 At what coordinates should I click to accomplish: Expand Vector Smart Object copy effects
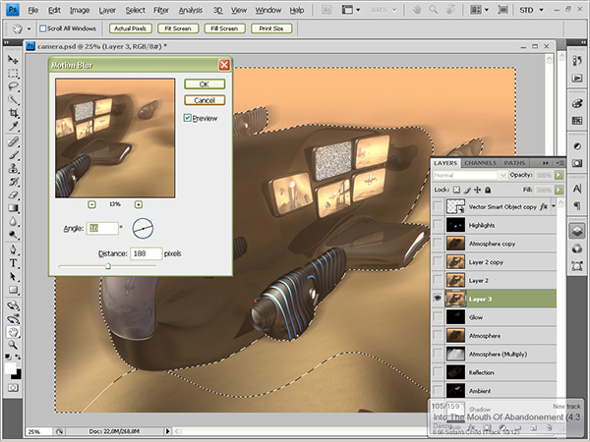pyautogui.click(x=552, y=207)
